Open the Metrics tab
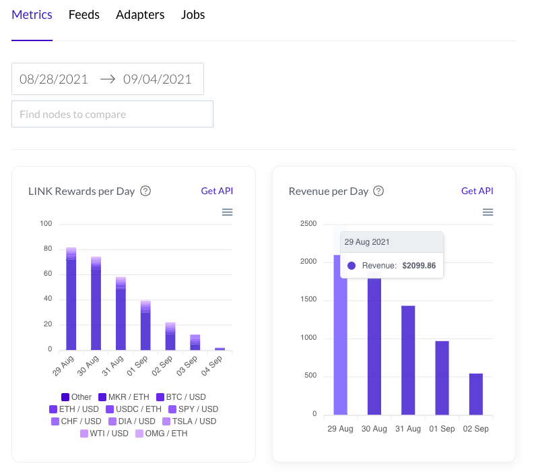 32,15
